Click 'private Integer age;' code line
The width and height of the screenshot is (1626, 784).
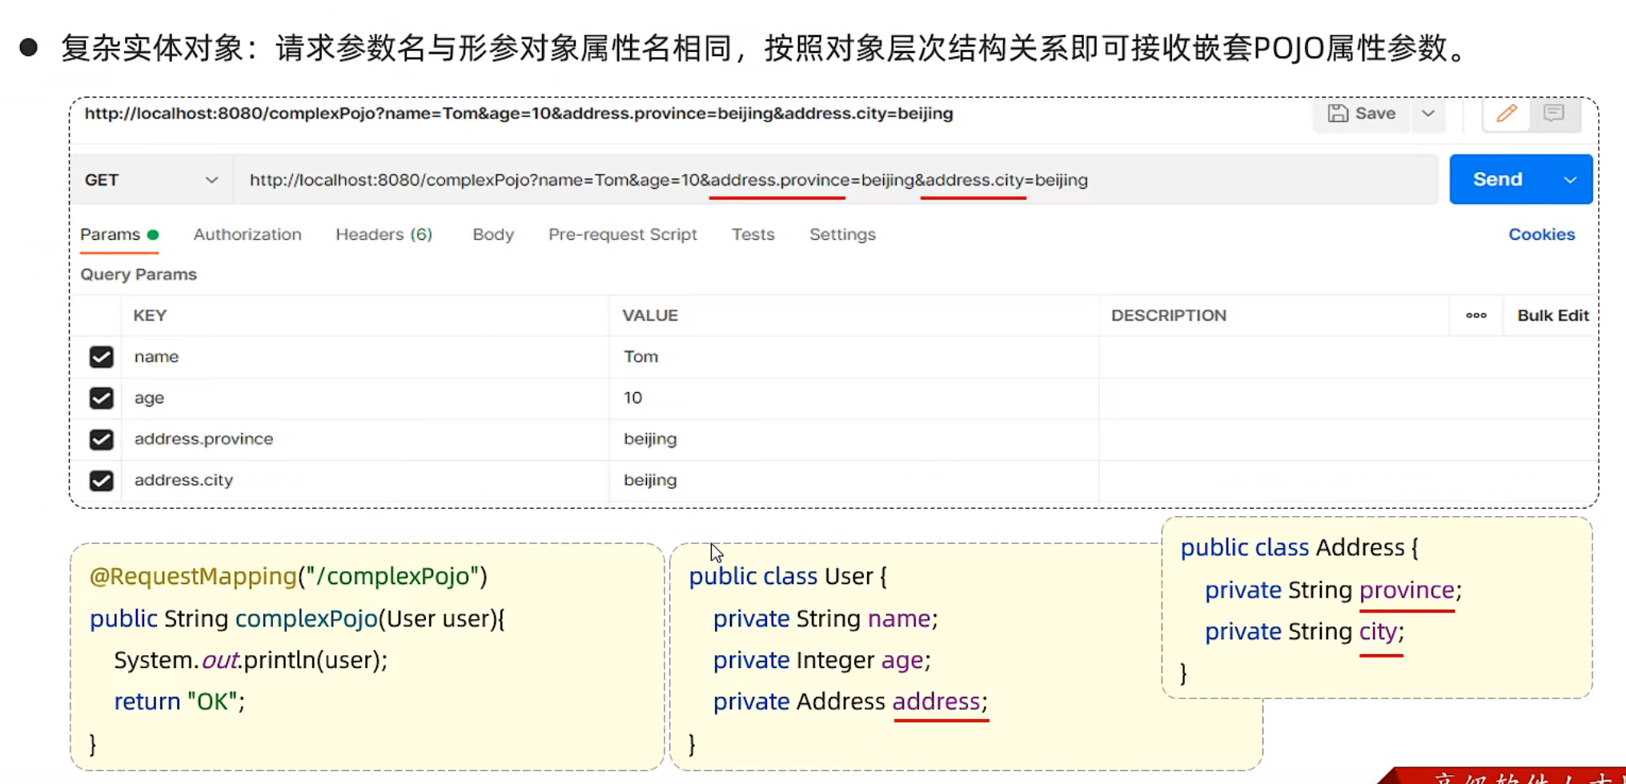(x=821, y=661)
